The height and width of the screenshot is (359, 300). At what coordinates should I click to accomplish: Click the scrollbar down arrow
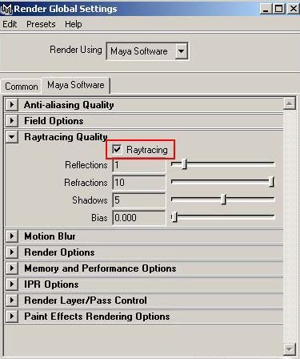290,349
